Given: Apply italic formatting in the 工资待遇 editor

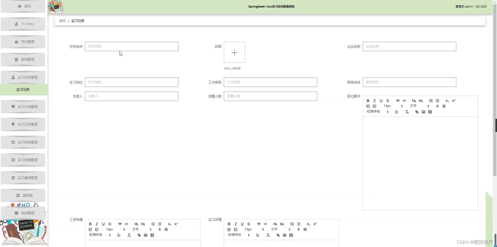Looking at the screenshot, I should point(97,224).
